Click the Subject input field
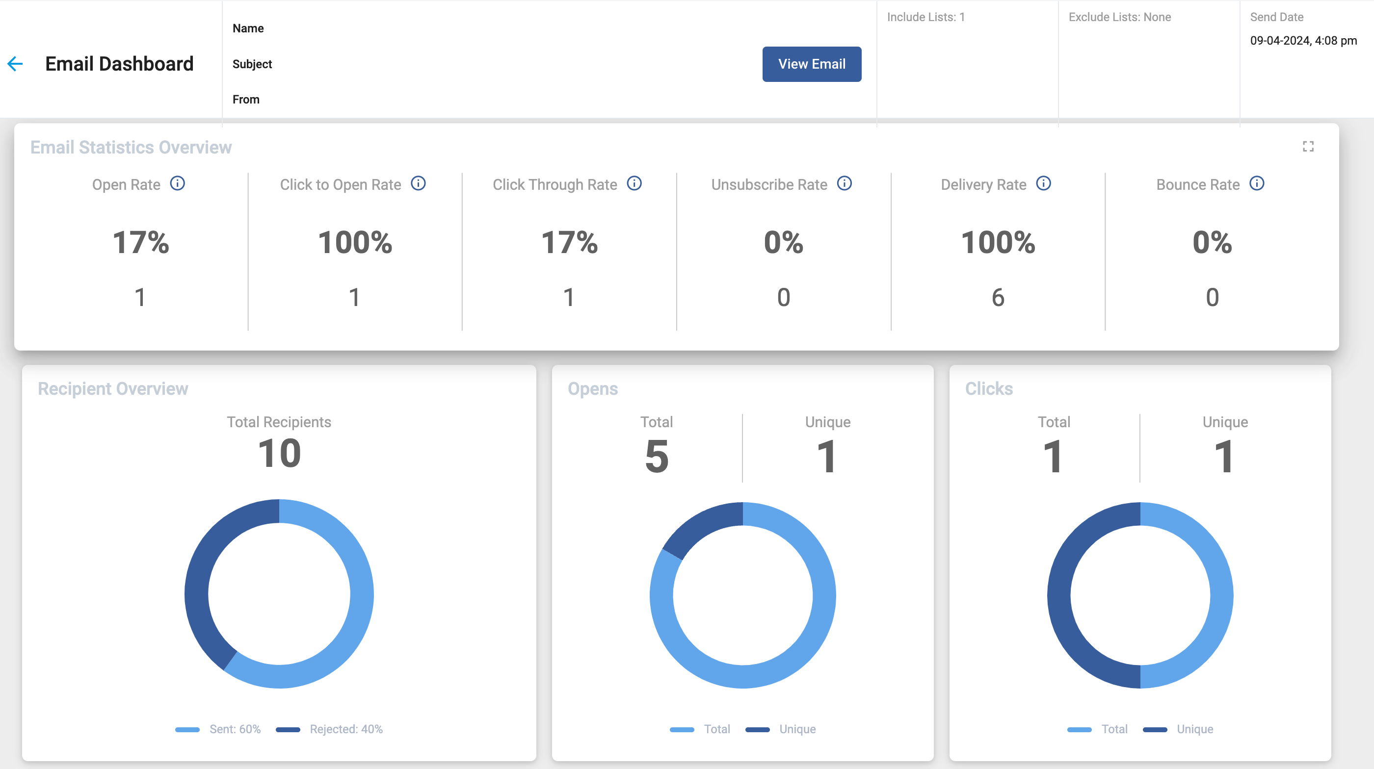This screenshot has height=769, width=1374. (x=373, y=64)
